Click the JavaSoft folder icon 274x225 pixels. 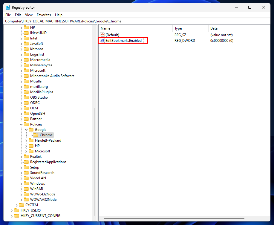click(x=26, y=44)
